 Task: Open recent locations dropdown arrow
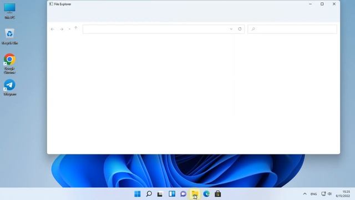(69, 29)
